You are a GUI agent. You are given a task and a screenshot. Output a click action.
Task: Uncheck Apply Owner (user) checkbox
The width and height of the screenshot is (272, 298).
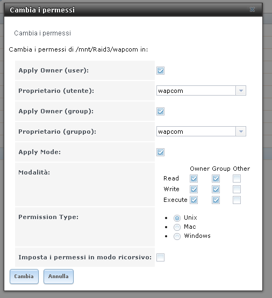tap(160, 70)
